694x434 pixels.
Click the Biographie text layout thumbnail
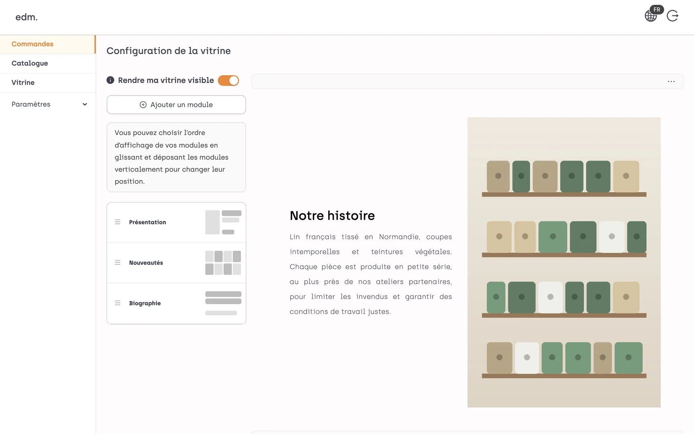pyautogui.click(x=223, y=303)
